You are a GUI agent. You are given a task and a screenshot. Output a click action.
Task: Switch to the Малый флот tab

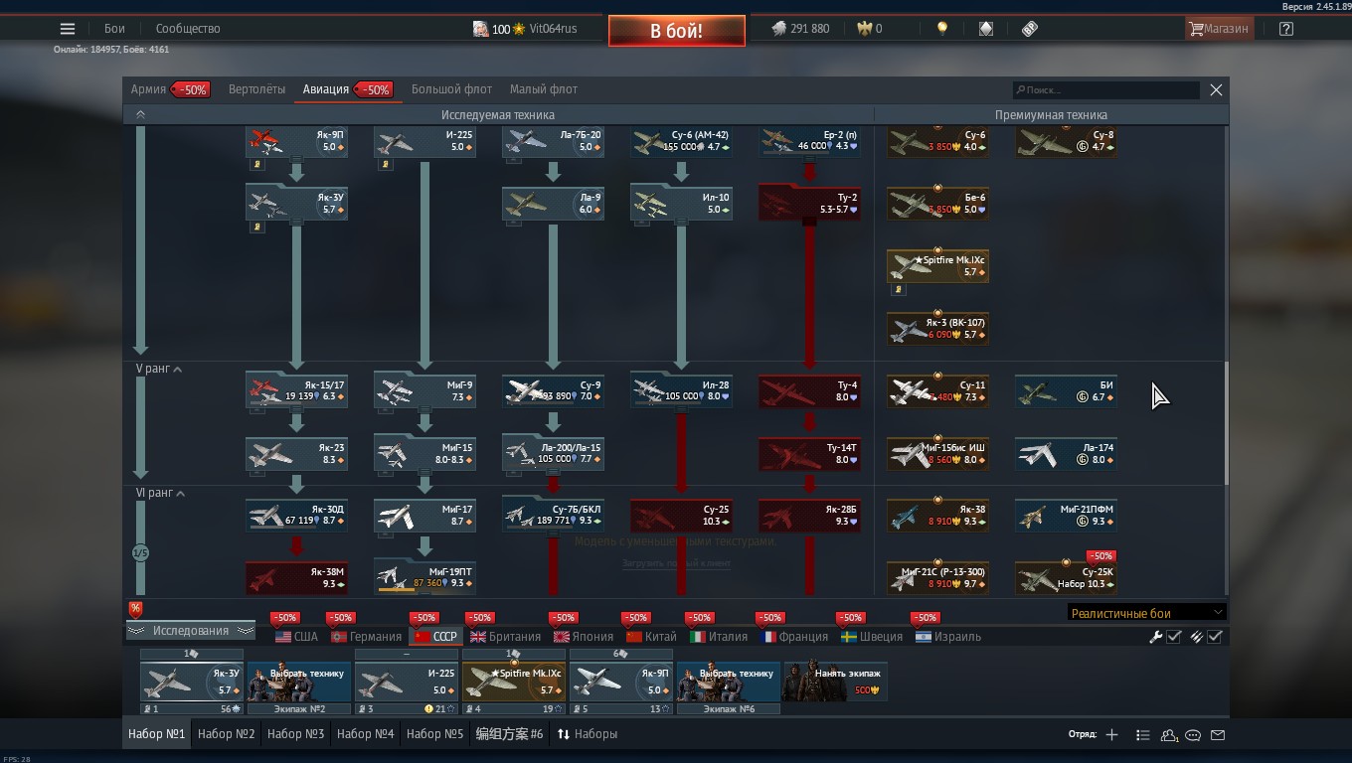(x=544, y=89)
